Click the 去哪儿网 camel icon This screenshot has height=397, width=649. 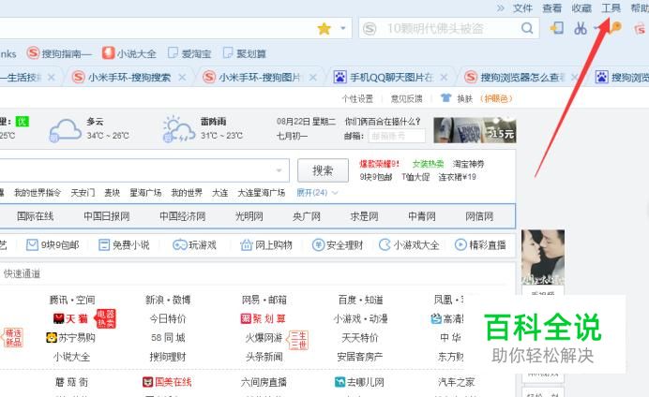[340, 382]
